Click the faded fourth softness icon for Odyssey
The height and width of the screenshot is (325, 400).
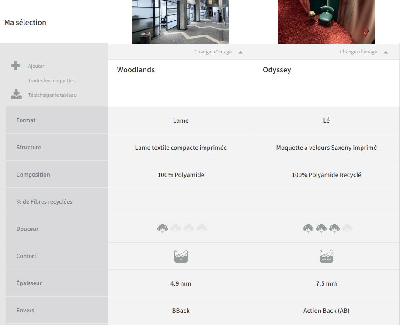(x=348, y=229)
